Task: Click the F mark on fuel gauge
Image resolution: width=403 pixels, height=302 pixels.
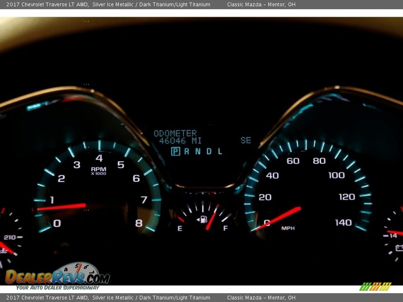Action: tap(225, 229)
